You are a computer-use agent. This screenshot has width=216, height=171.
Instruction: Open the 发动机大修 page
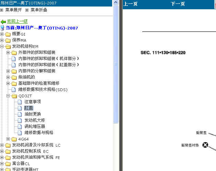click(x=35, y=120)
